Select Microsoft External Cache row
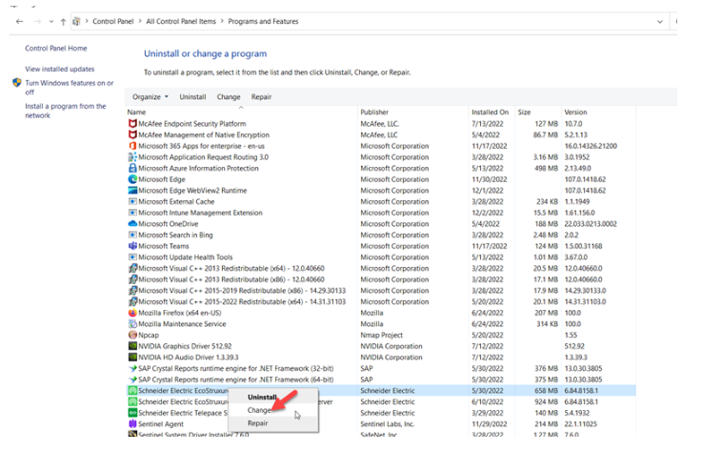 tap(381, 202)
